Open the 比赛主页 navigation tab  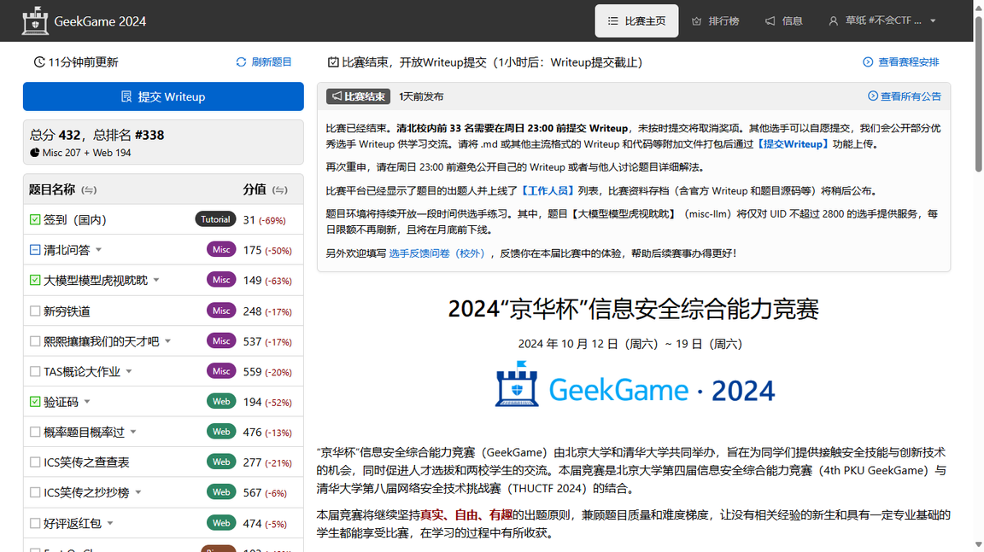click(636, 20)
